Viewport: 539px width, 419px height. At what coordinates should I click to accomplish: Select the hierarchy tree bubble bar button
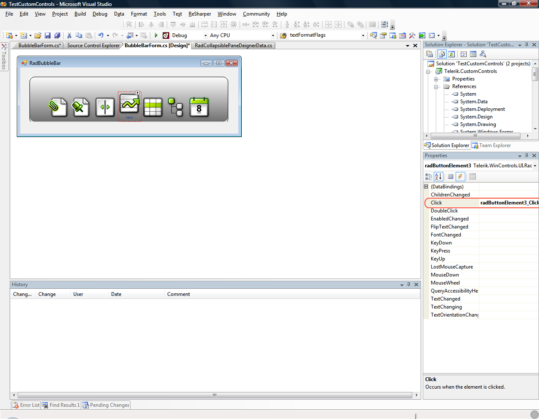pos(175,107)
